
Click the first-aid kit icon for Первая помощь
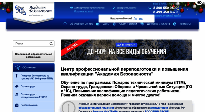(x=17, y=105)
